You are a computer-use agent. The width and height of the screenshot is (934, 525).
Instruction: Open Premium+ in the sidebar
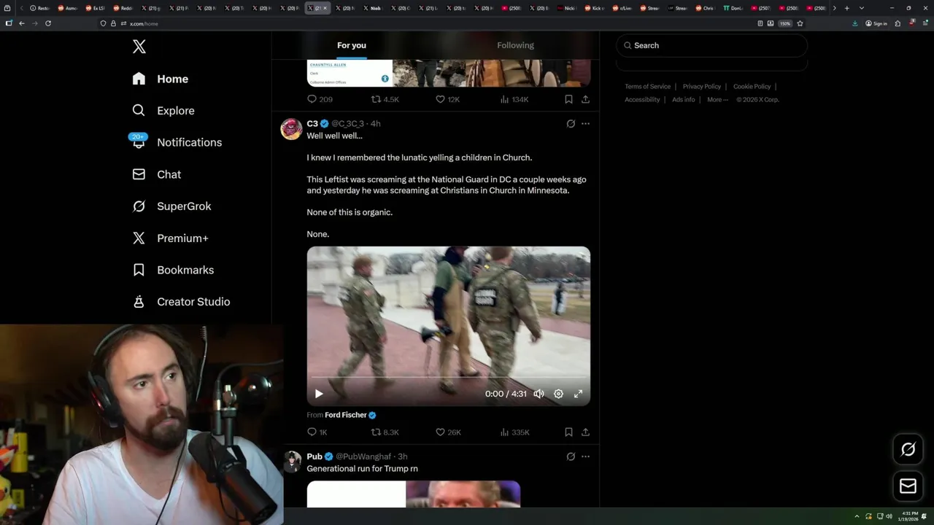click(x=170, y=238)
